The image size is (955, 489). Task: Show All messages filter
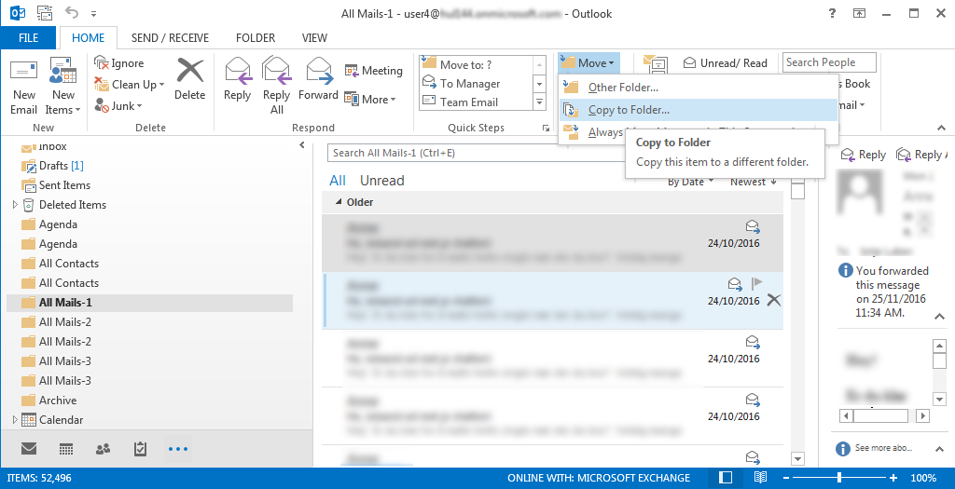[338, 181]
